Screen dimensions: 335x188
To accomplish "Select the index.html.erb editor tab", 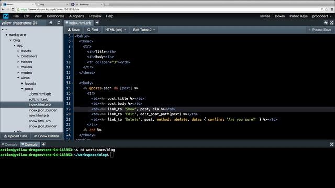I will click(79, 23).
